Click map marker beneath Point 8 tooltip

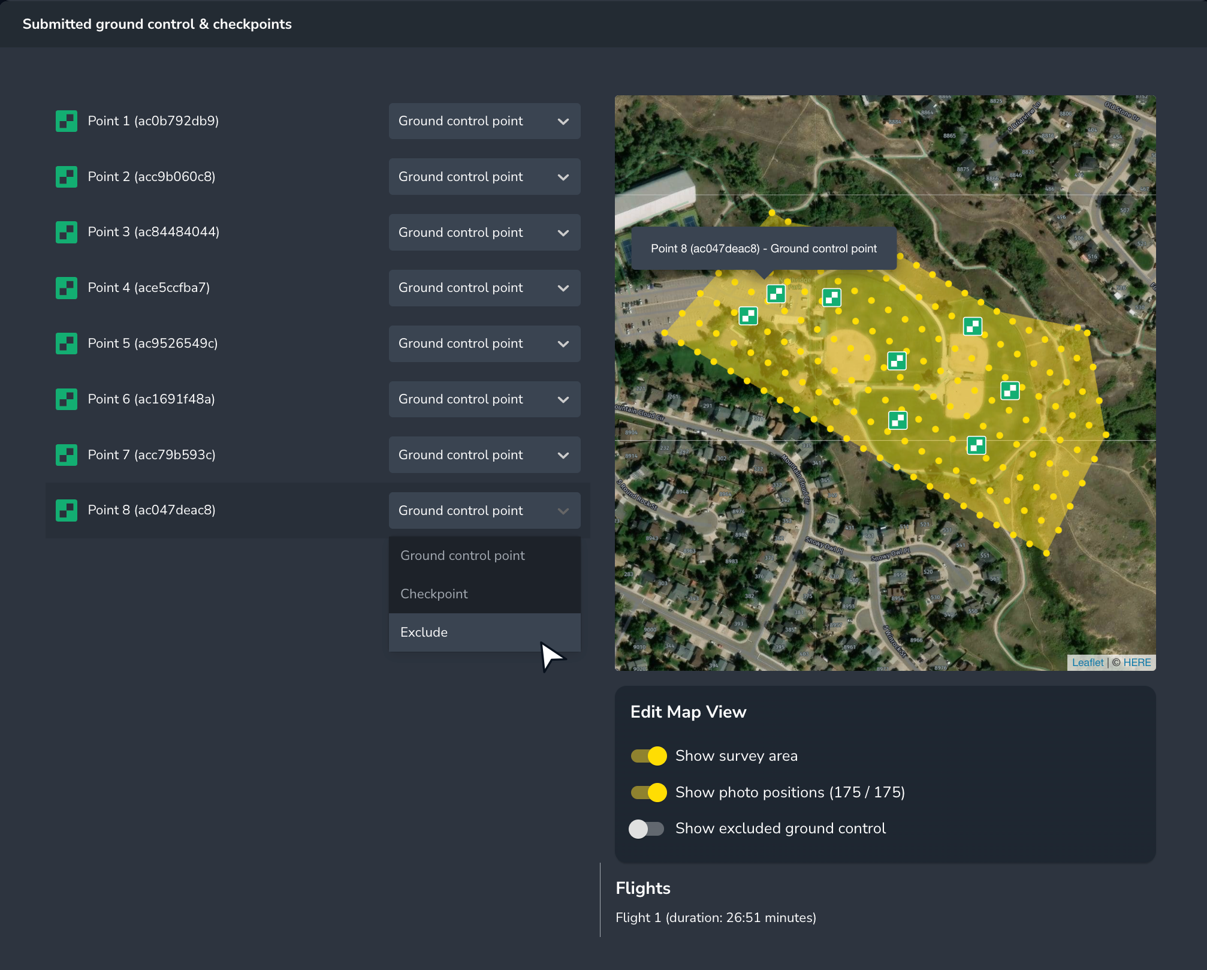point(776,293)
